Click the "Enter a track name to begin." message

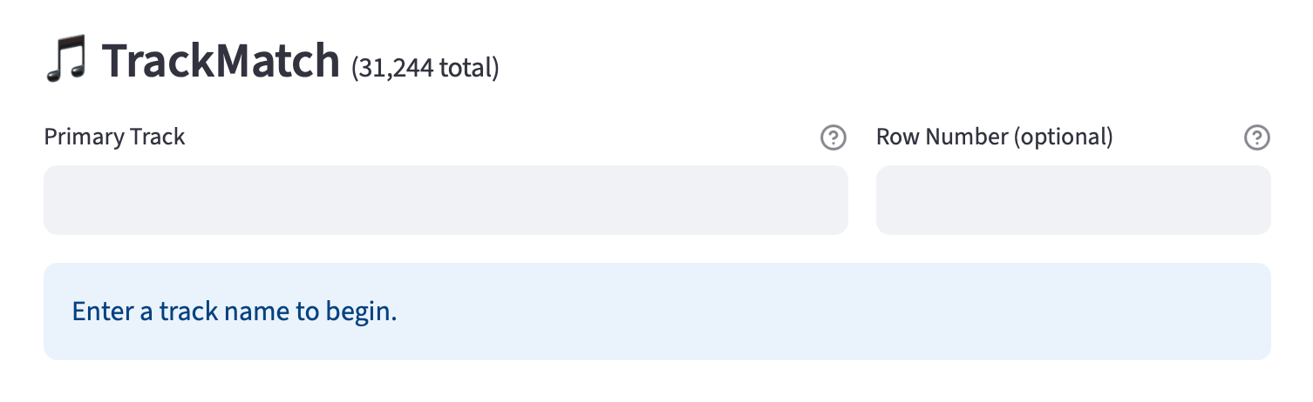[x=235, y=312]
